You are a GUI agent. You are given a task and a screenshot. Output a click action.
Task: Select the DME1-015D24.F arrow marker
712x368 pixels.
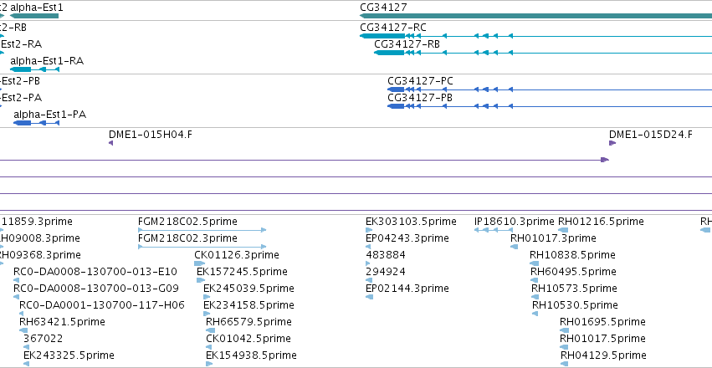pyautogui.click(x=612, y=143)
